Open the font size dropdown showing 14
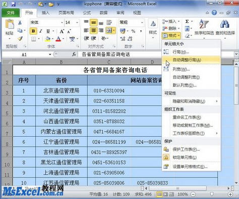Image resolution: width=239 pixels, height=199 pixels. click(x=72, y=22)
